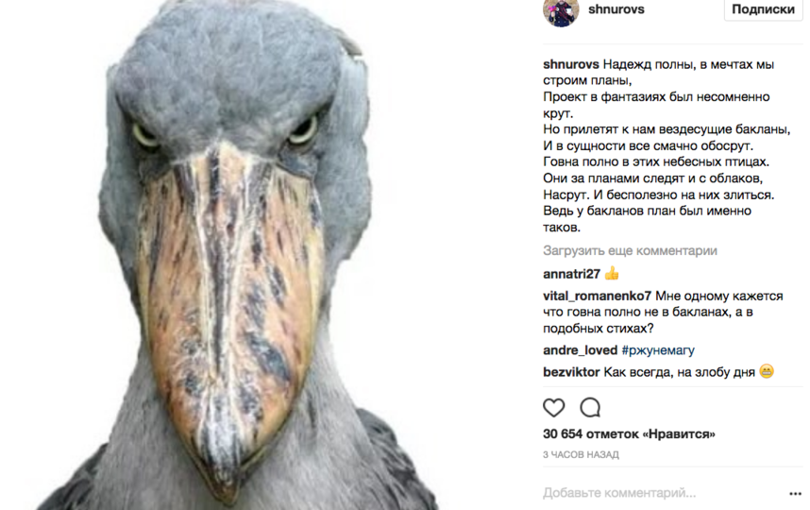Image resolution: width=810 pixels, height=510 pixels.
Task: Open shnurovs username in header
Action: (x=616, y=9)
